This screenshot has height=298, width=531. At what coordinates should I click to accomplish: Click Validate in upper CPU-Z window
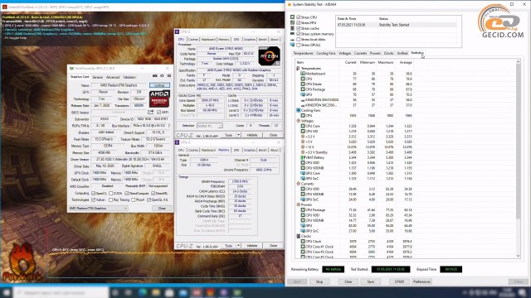coord(252,135)
